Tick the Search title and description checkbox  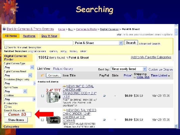[x=5, y=47]
